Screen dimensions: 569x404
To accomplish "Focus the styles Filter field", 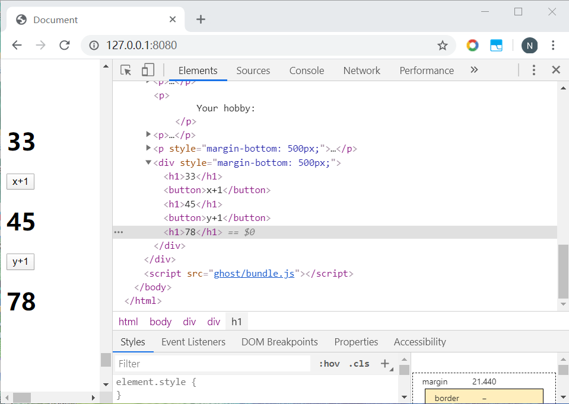I will pyautogui.click(x=212, y=364).
